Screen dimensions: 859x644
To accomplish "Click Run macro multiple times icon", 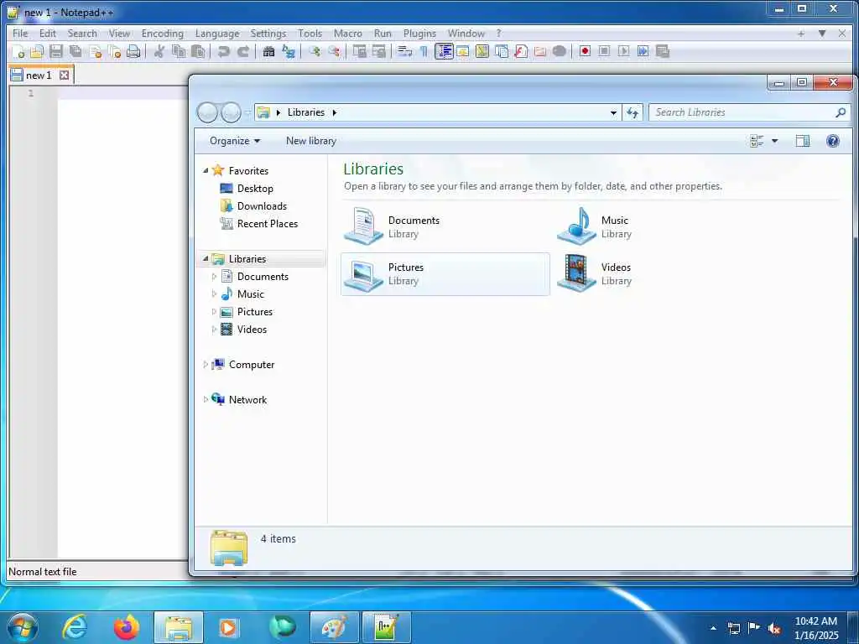I will (643, 51).
